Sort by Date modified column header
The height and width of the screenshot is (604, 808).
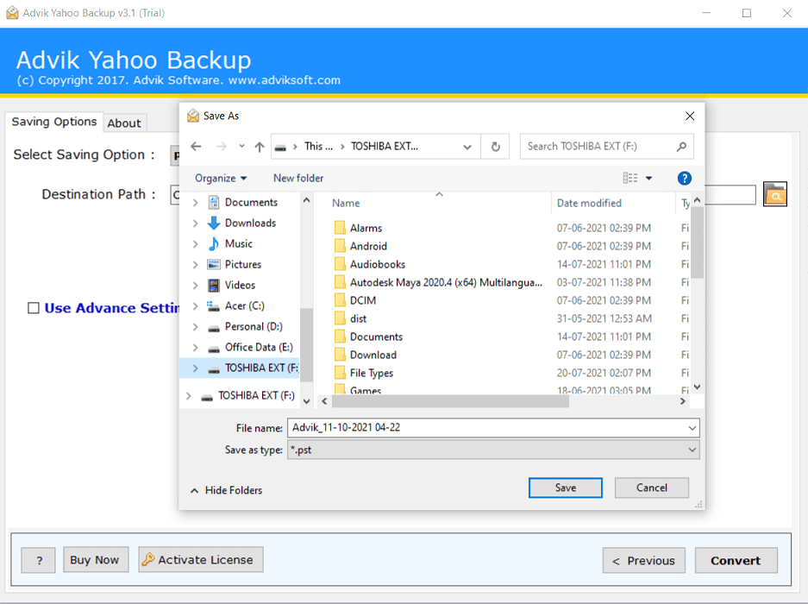(x=589, y=204)
